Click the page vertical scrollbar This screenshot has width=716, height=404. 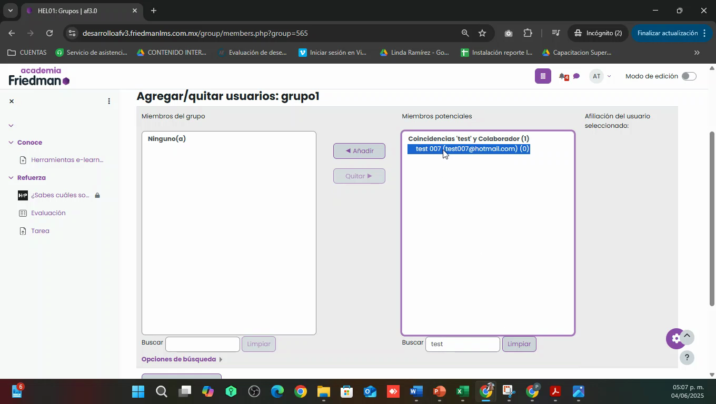pyautogui.click(x=712, y=218)
